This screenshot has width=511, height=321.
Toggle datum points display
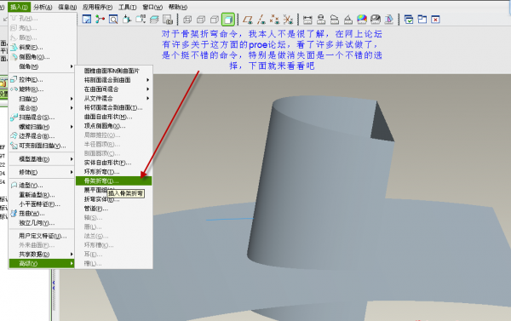274,20
